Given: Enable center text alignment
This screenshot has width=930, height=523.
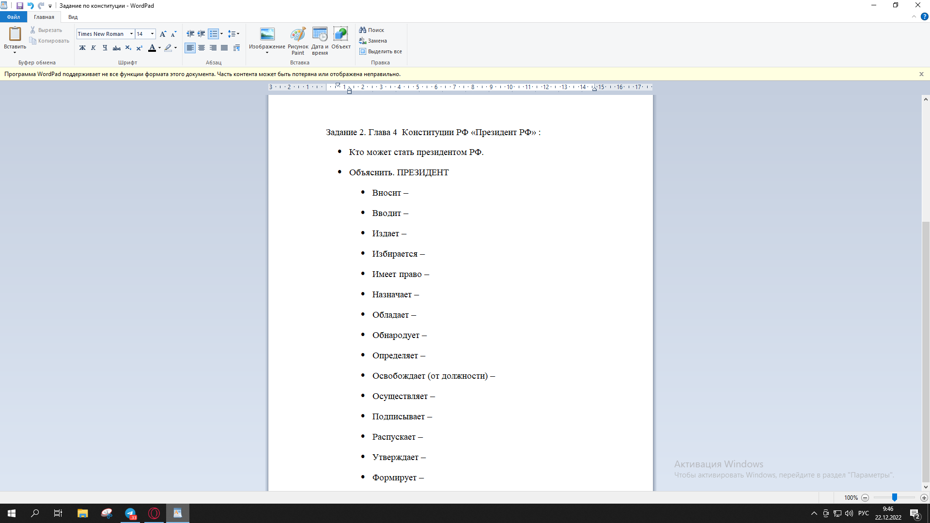Looking at the screenshot, I should point(201,48).
